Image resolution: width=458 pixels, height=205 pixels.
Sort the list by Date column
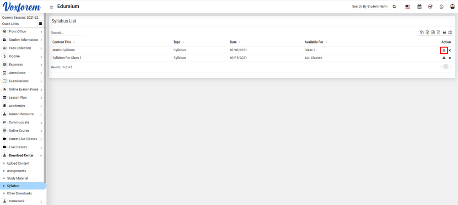click(x=234, y=42)
